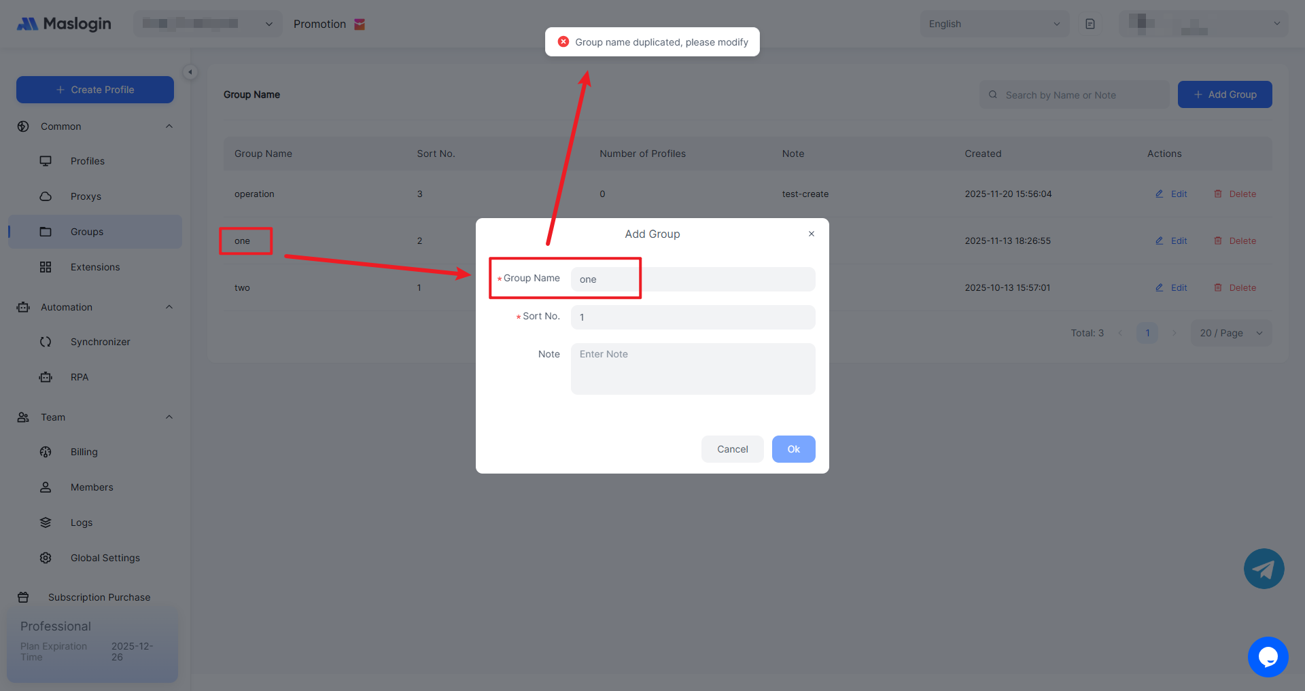The width and height of the screenshot is (1305, 691).
Task: Click the Promotion gift icon
Action: pos(360,24)
